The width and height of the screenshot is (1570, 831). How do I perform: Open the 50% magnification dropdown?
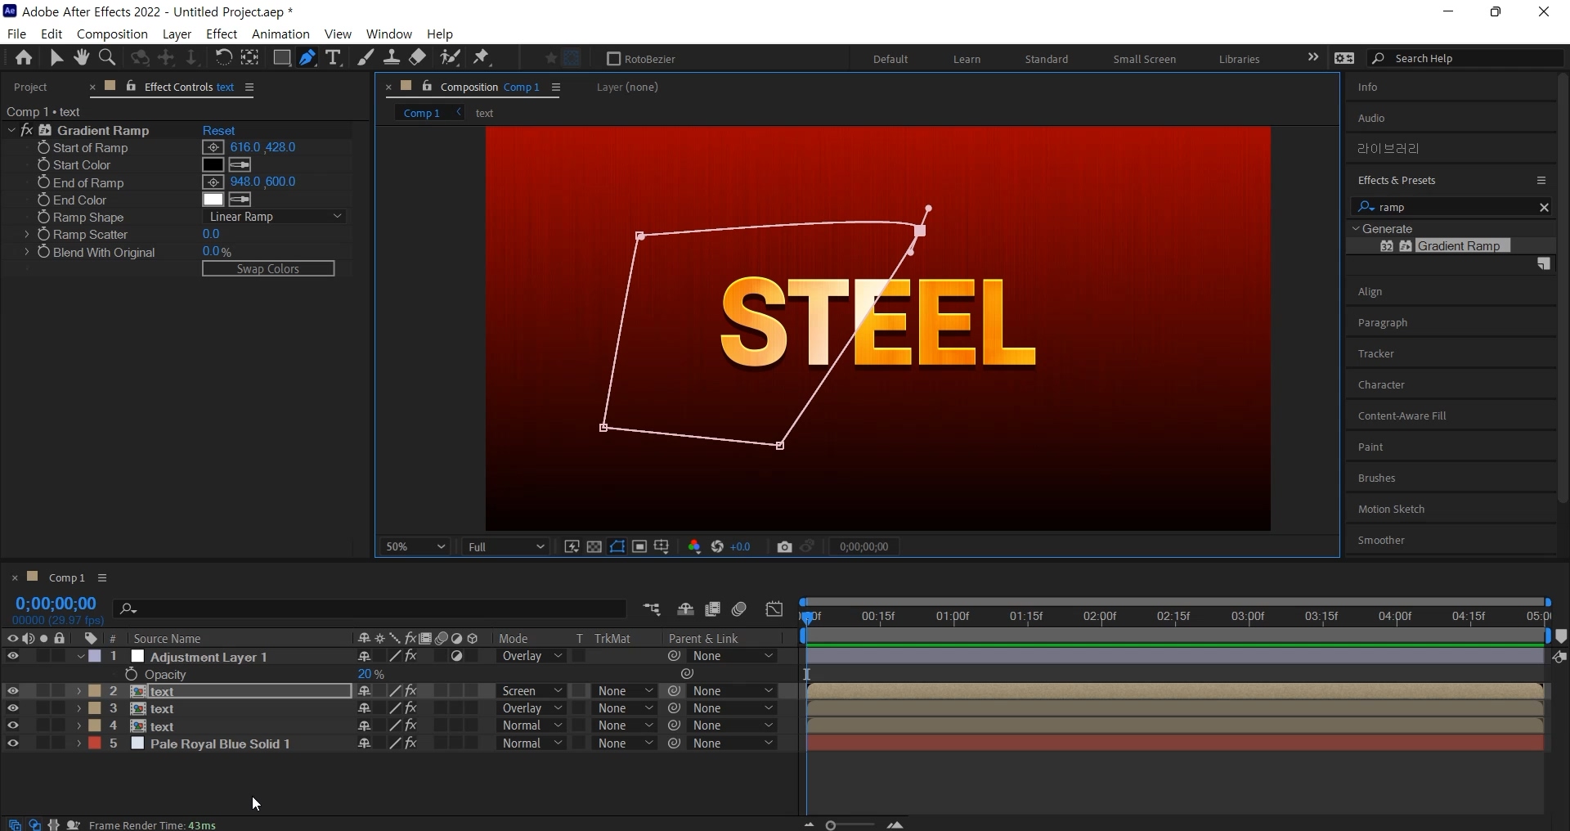(x=415, y=547)
